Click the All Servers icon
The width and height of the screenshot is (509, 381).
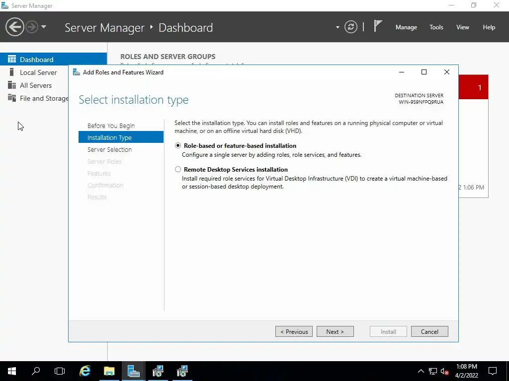[x=12, y=85]
